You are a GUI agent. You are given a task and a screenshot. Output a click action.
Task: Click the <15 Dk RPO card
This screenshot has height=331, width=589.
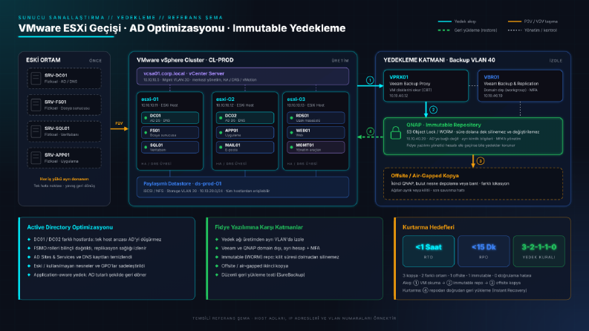[484, 251]
